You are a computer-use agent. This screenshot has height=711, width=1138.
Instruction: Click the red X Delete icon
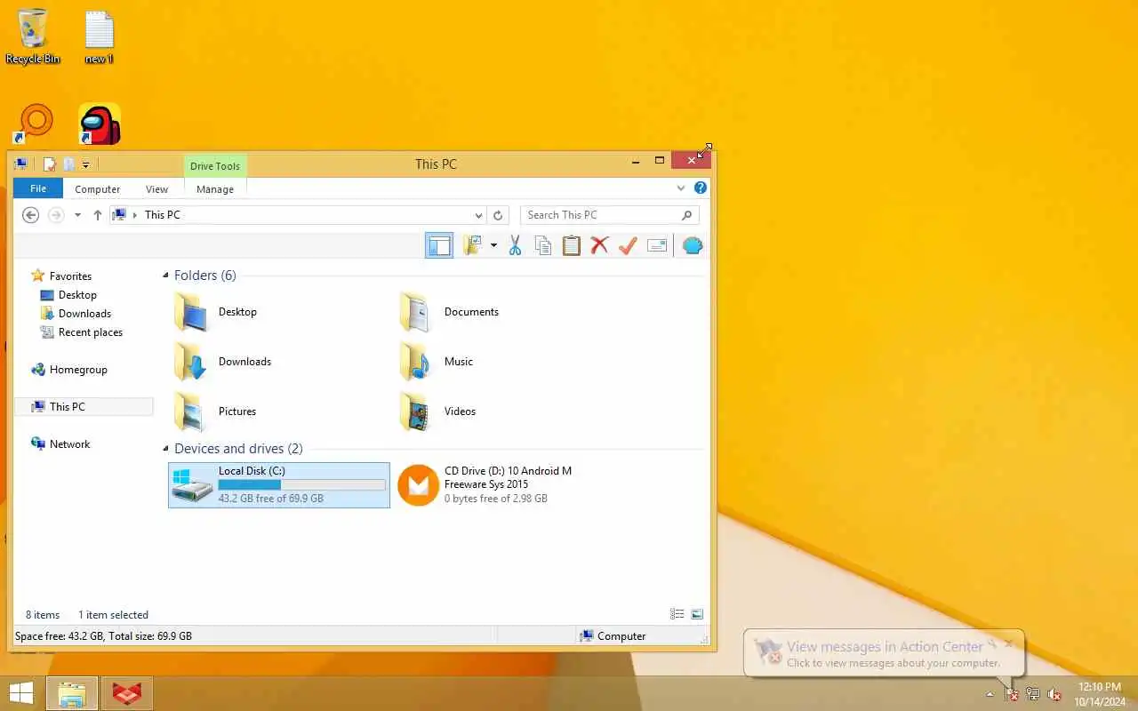[x=599, y=246]
